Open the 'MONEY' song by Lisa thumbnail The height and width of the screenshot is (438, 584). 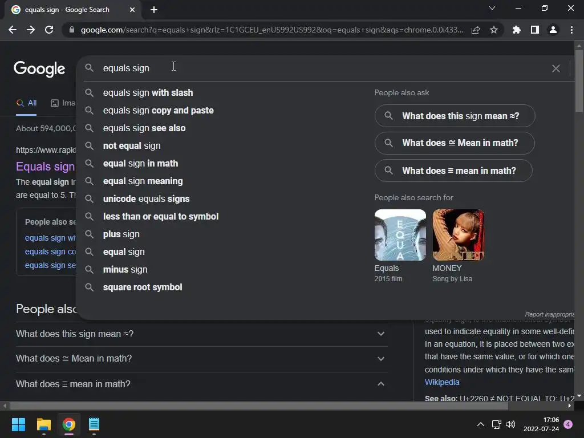click(458, 235)
